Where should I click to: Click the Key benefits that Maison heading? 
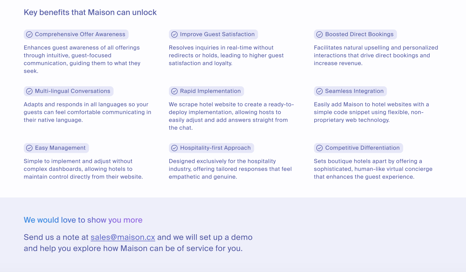click(90, 12)
